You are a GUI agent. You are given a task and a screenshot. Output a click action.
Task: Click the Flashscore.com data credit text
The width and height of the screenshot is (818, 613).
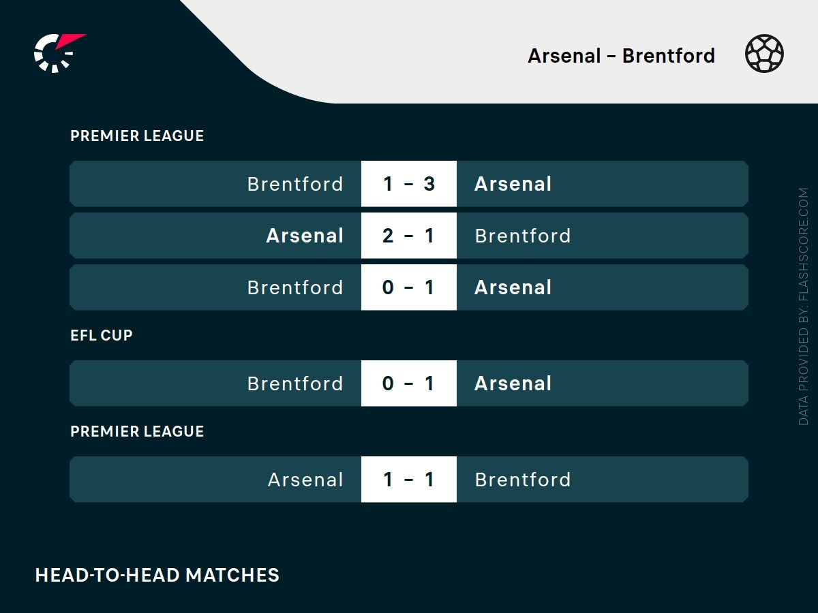(x=804, y=306)
